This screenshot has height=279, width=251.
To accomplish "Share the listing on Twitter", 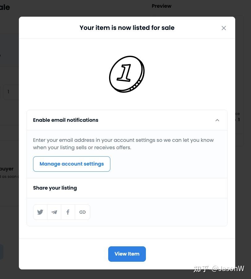I will [40, 212].
